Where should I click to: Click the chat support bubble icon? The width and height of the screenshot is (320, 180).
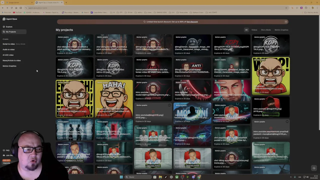pyautogui.click(x=314, y=168)
